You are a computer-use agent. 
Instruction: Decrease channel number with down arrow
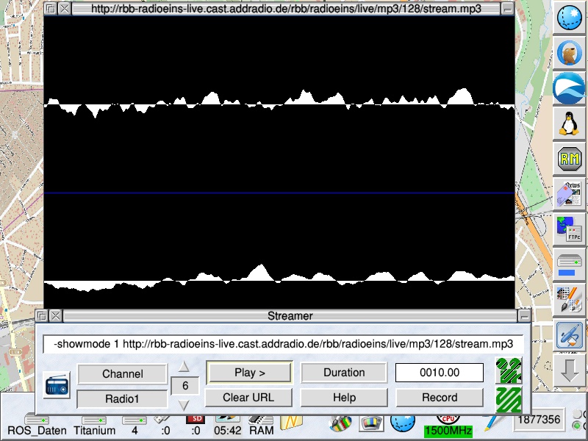pyautogui.click(x=184, y=404)
